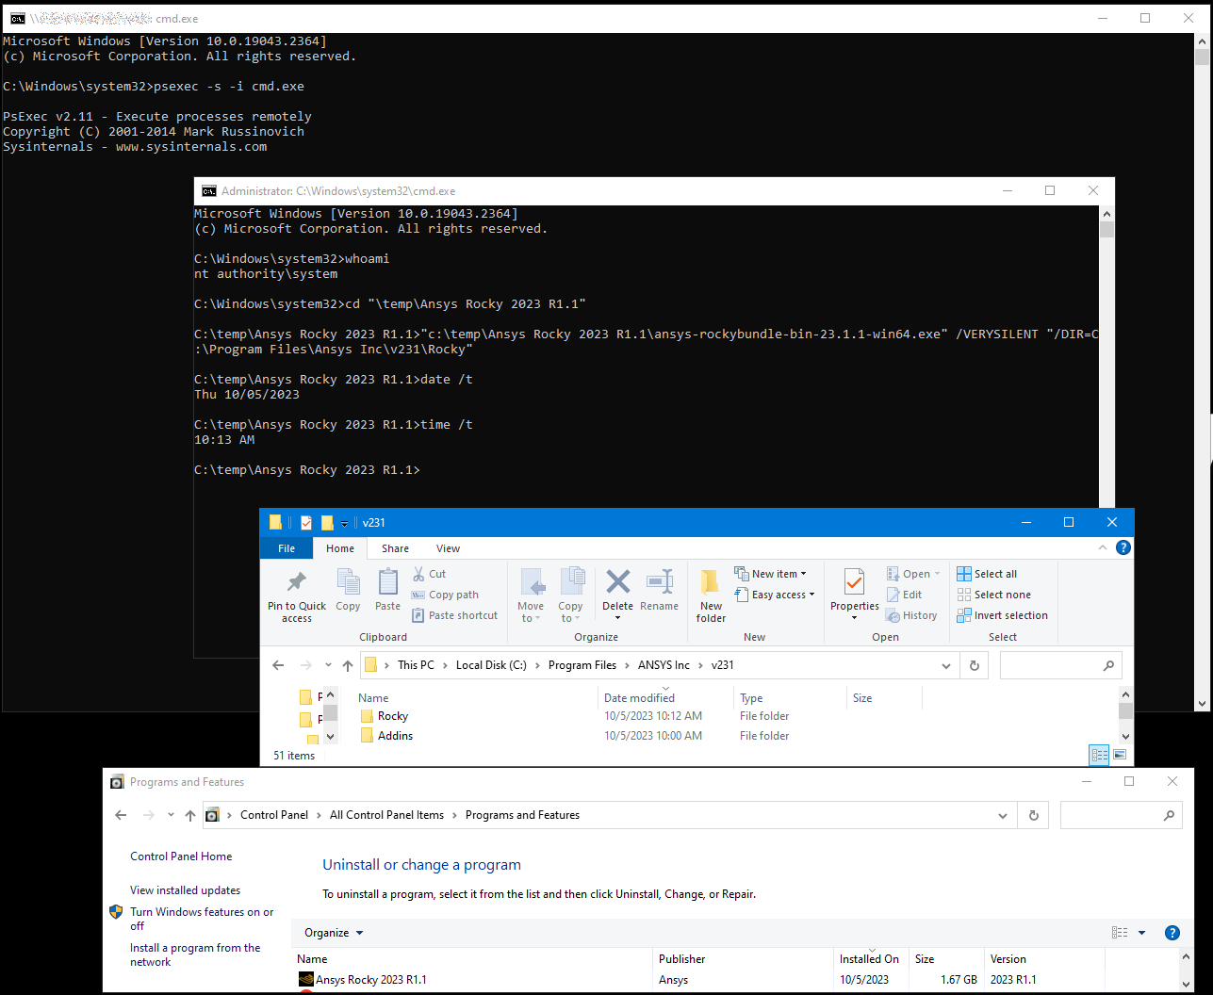Open view options dropdown arrow in Programs list
The width and height of the screenshot is (1213, 995).
pyautogui.click(x=1141, y=933)
